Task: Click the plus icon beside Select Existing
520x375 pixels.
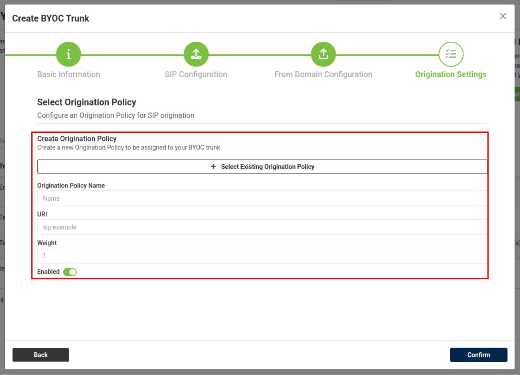Action: coord(213,167)
